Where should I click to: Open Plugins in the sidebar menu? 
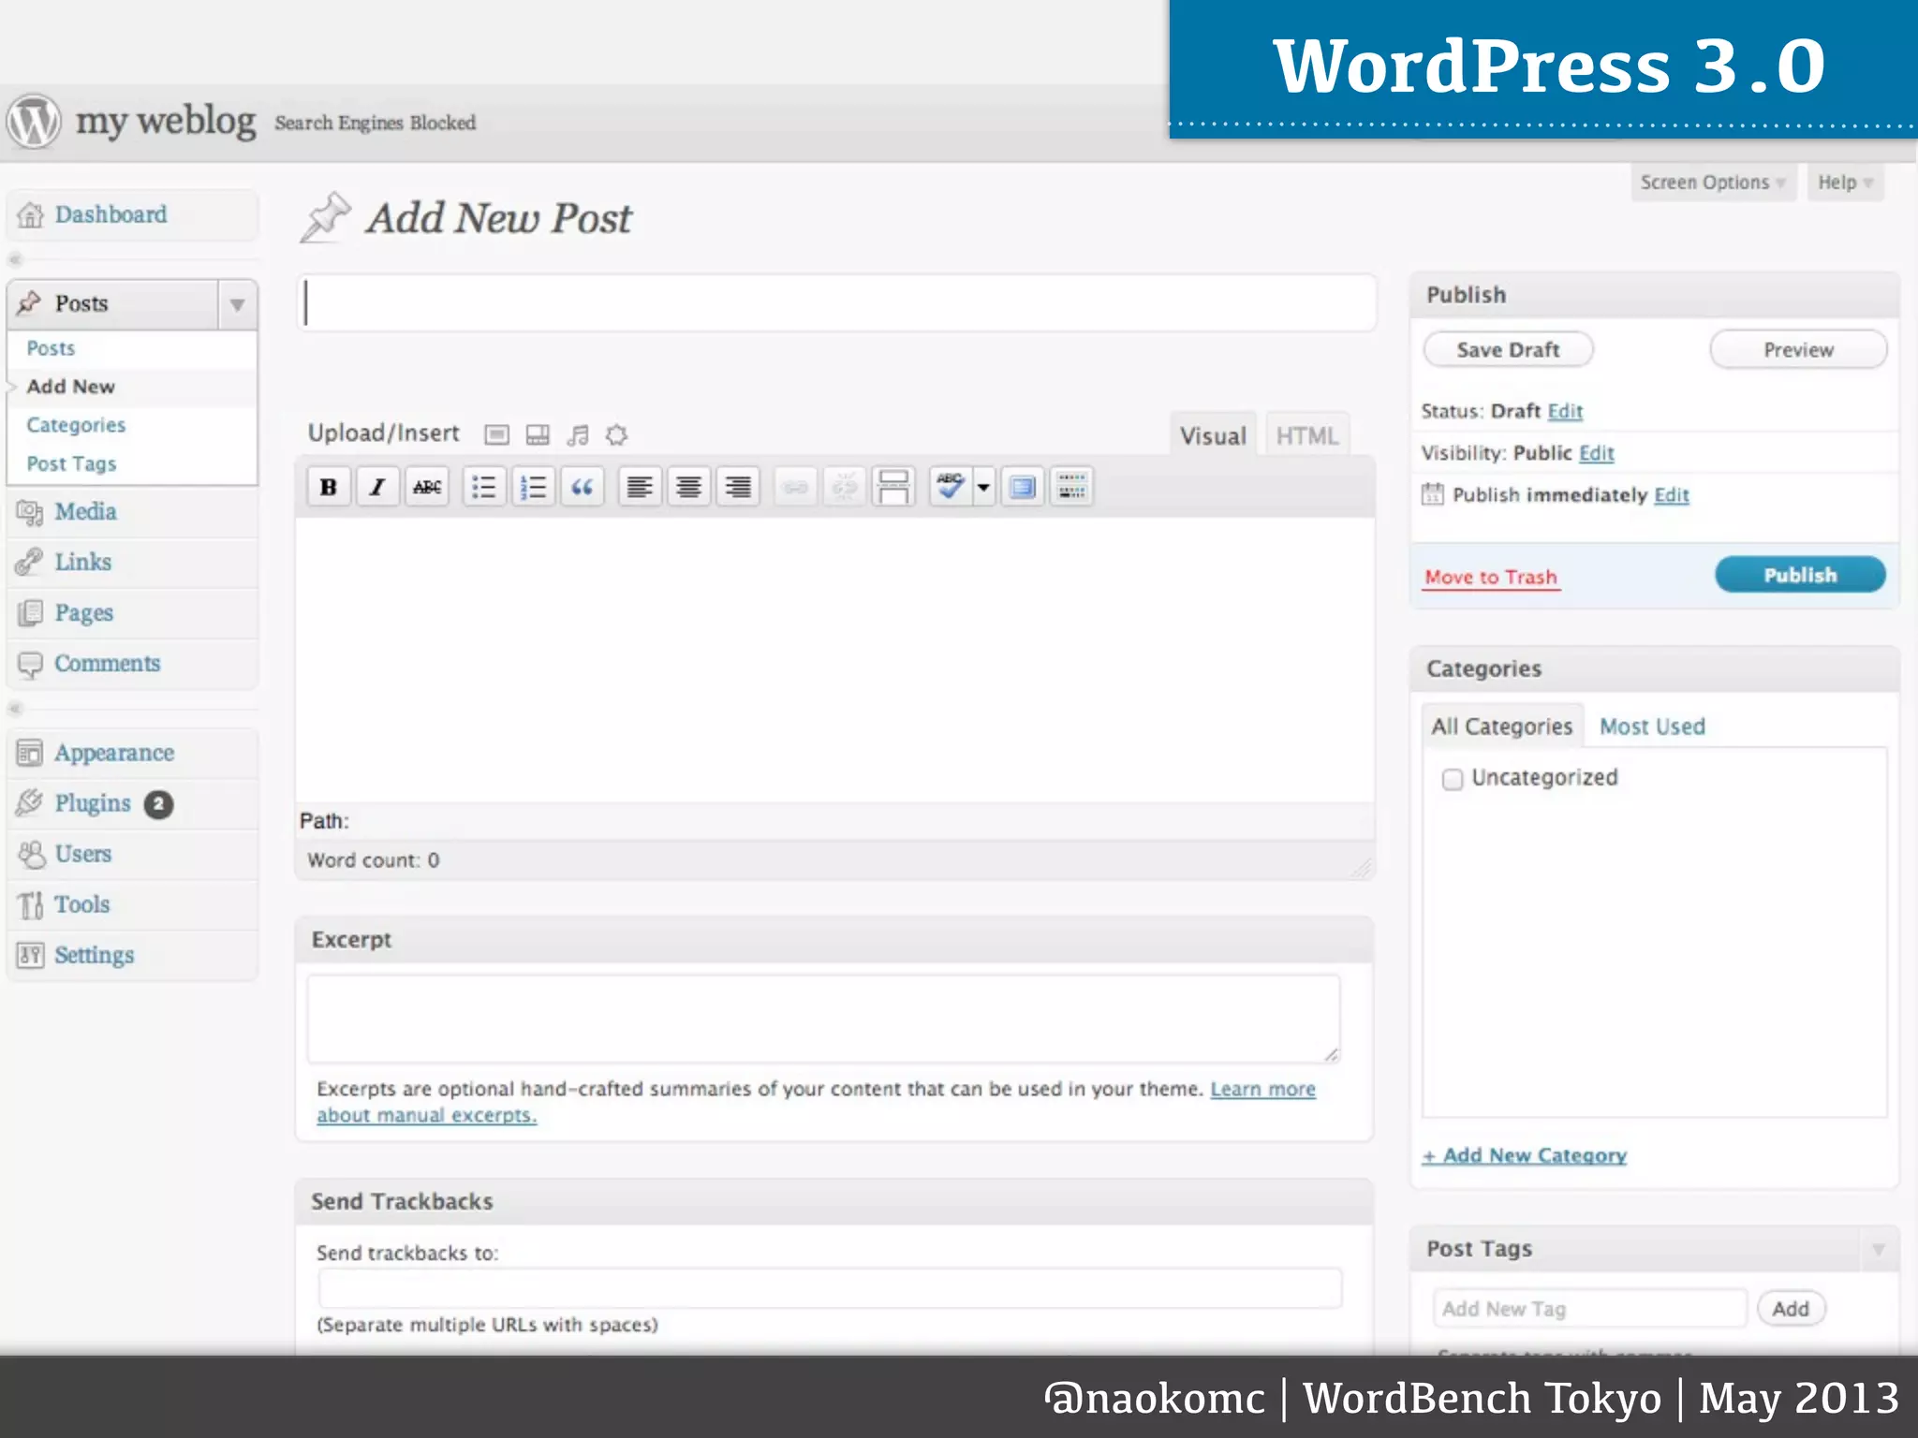click(93, 803)
